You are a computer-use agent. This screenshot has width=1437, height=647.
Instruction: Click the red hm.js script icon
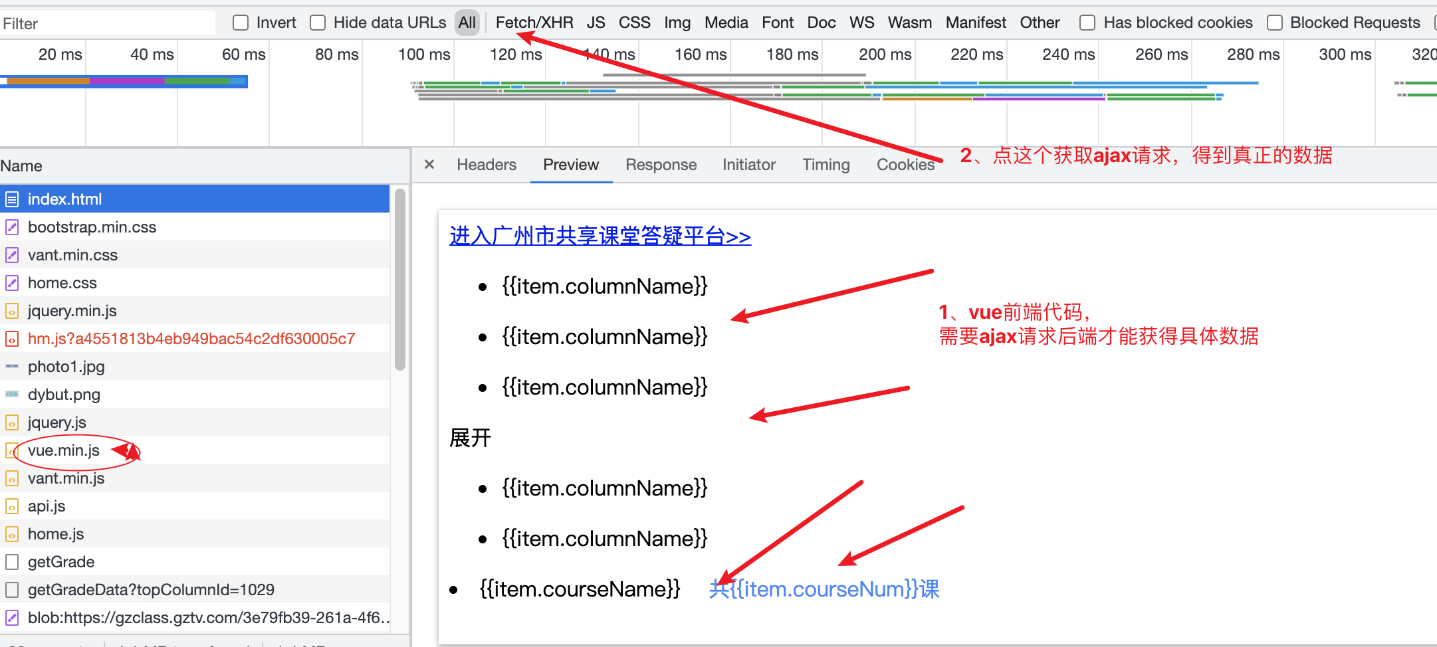pyautogui.click(x=12, y=339)
